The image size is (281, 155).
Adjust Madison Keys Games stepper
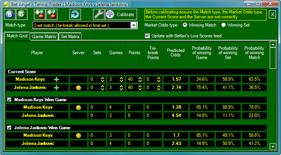(121, 80)
